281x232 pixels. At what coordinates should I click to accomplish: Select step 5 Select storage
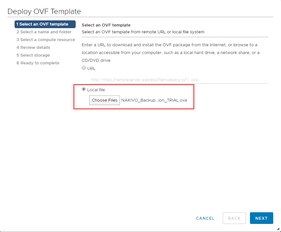[x=33, y=55]
